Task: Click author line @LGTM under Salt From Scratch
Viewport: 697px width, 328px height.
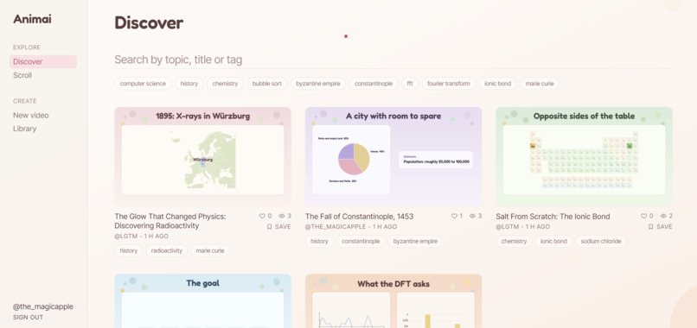Action: (x=522, y=227)
